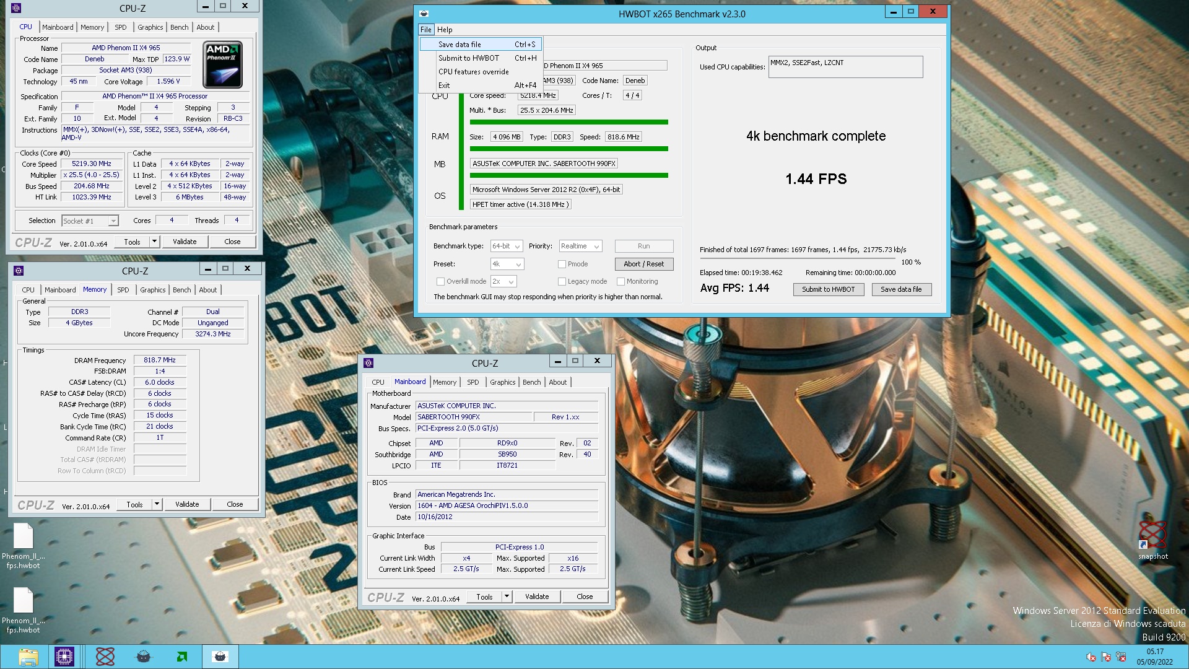
Task: Click the HPET timer active field
Action: 520,204
